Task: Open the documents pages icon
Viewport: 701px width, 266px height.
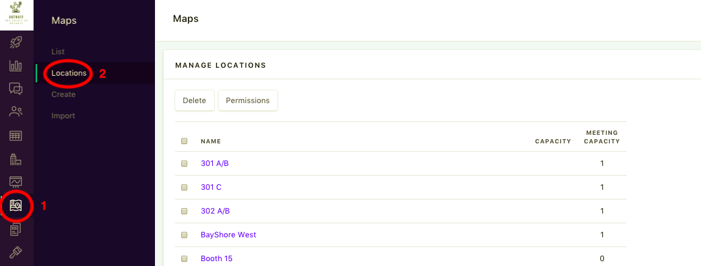Action: click(16, 229)
